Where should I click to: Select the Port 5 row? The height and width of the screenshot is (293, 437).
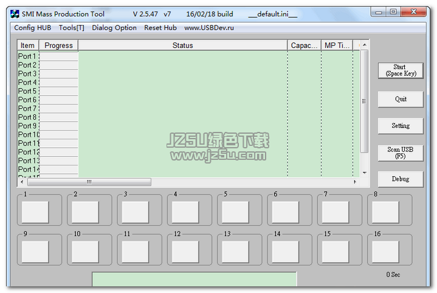click(188, 91)
